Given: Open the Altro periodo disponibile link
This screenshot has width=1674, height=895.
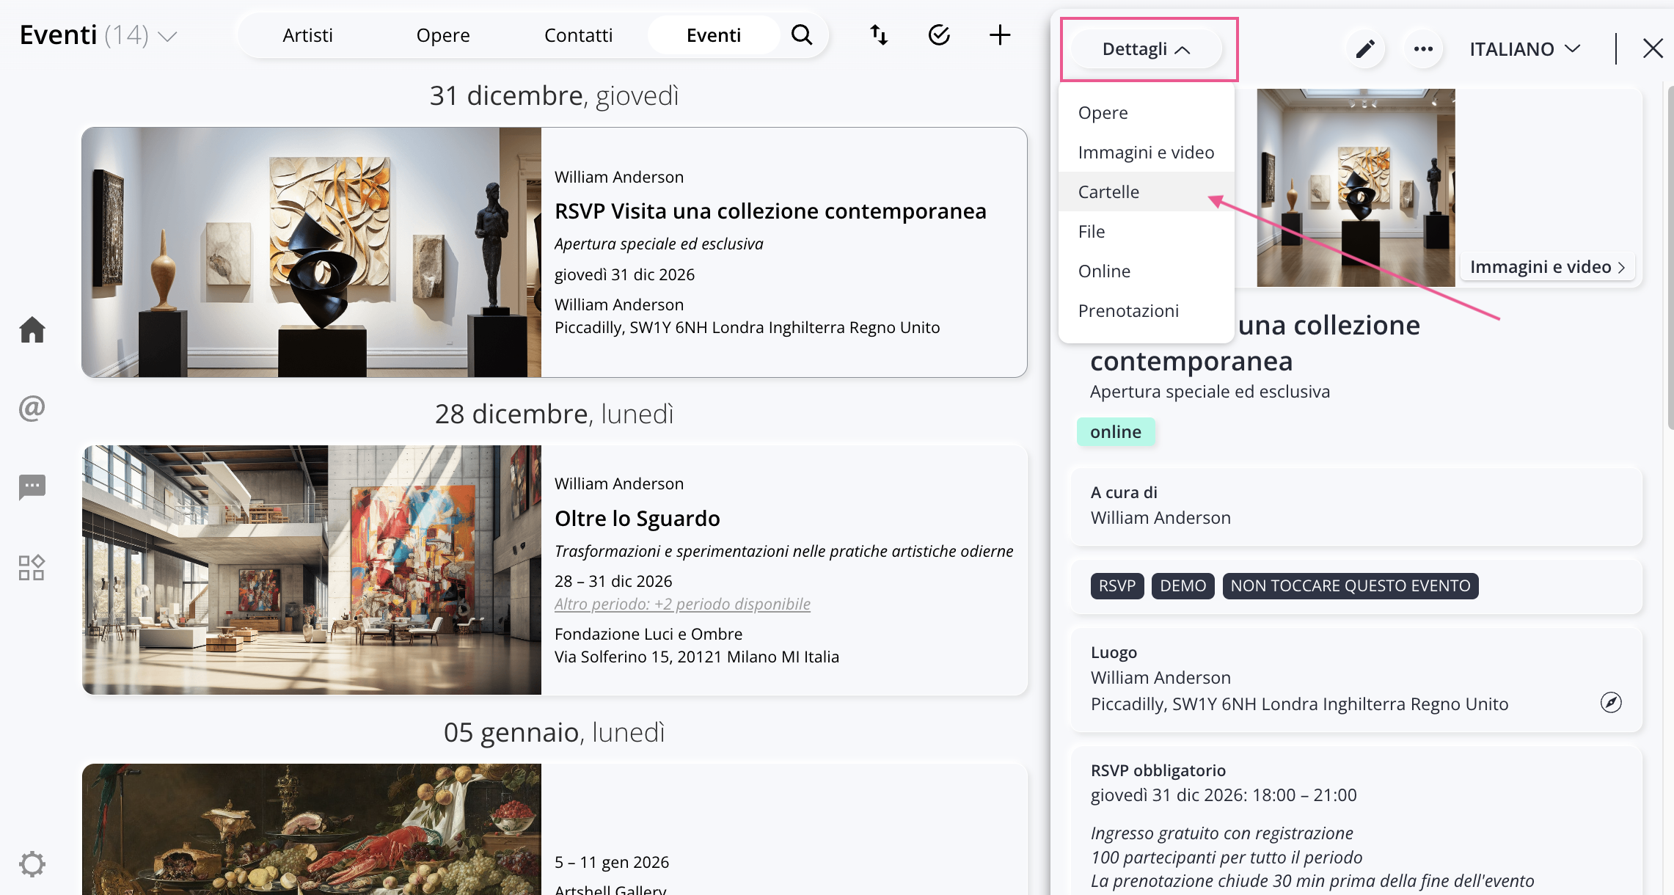Looking at the screenshot, I should (682, 604).
